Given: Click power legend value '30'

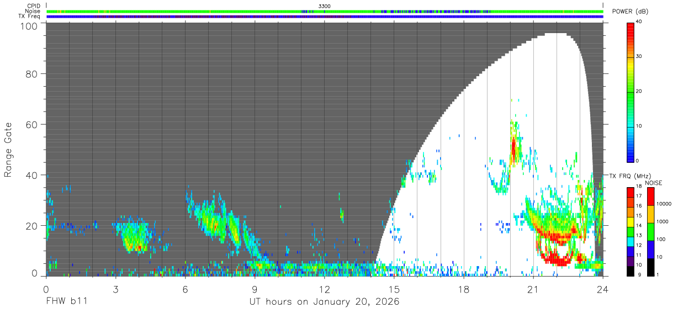Looking at the screenshot, I should 639,57.
